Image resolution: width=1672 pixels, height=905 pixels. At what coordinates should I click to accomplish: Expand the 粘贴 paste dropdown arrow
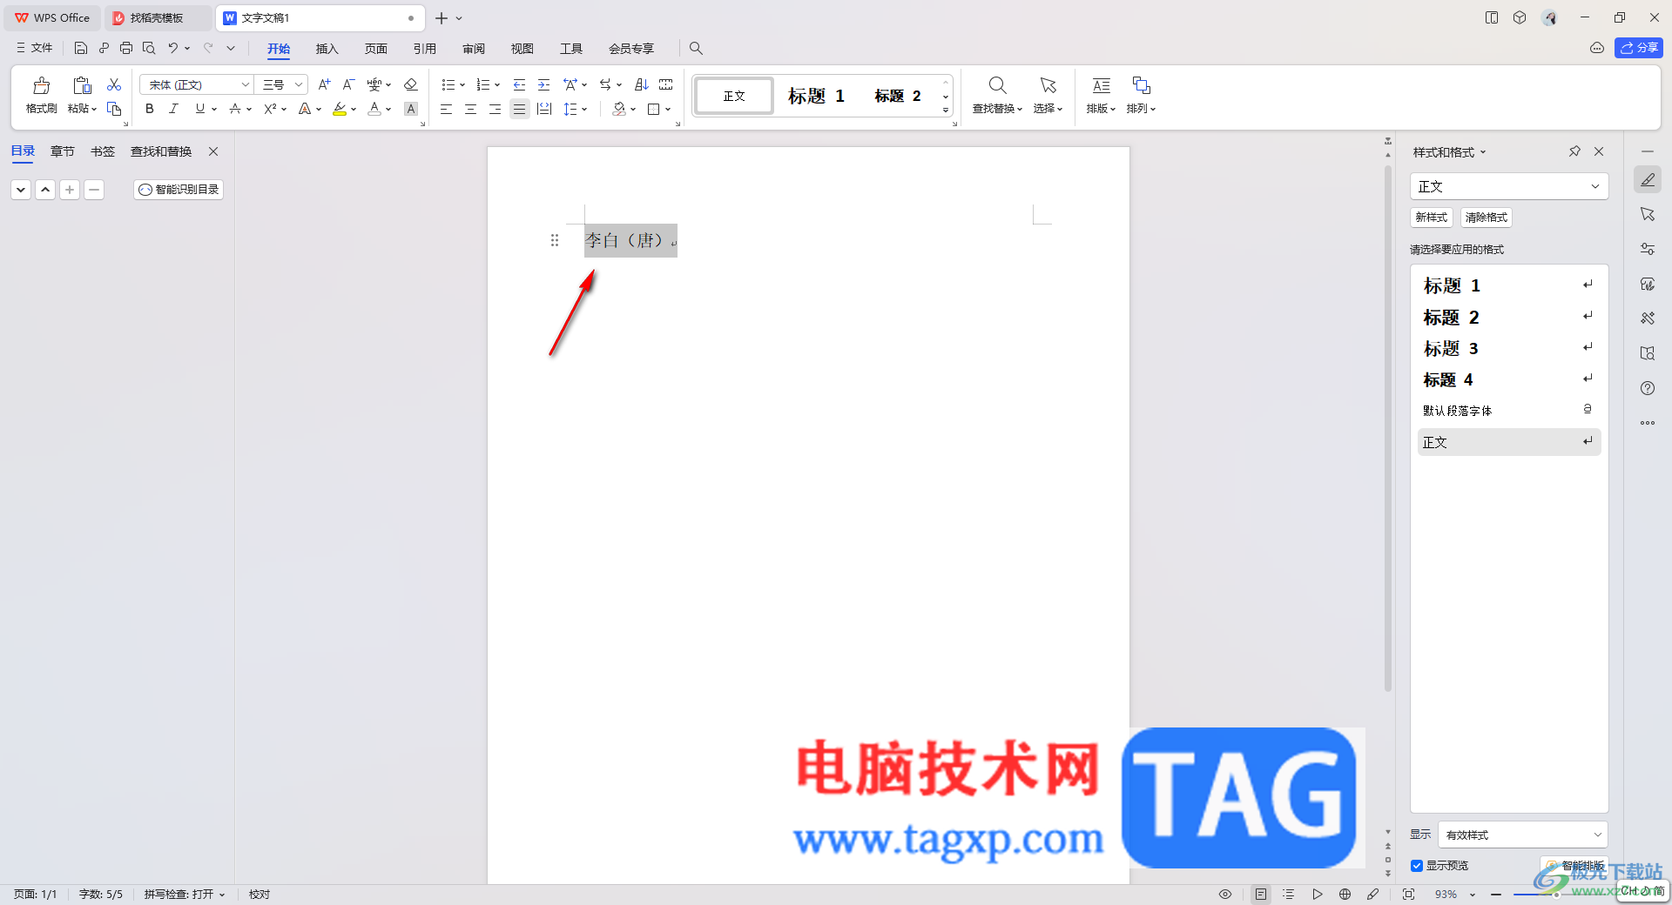pyautogui.click(x=94, y=110)
